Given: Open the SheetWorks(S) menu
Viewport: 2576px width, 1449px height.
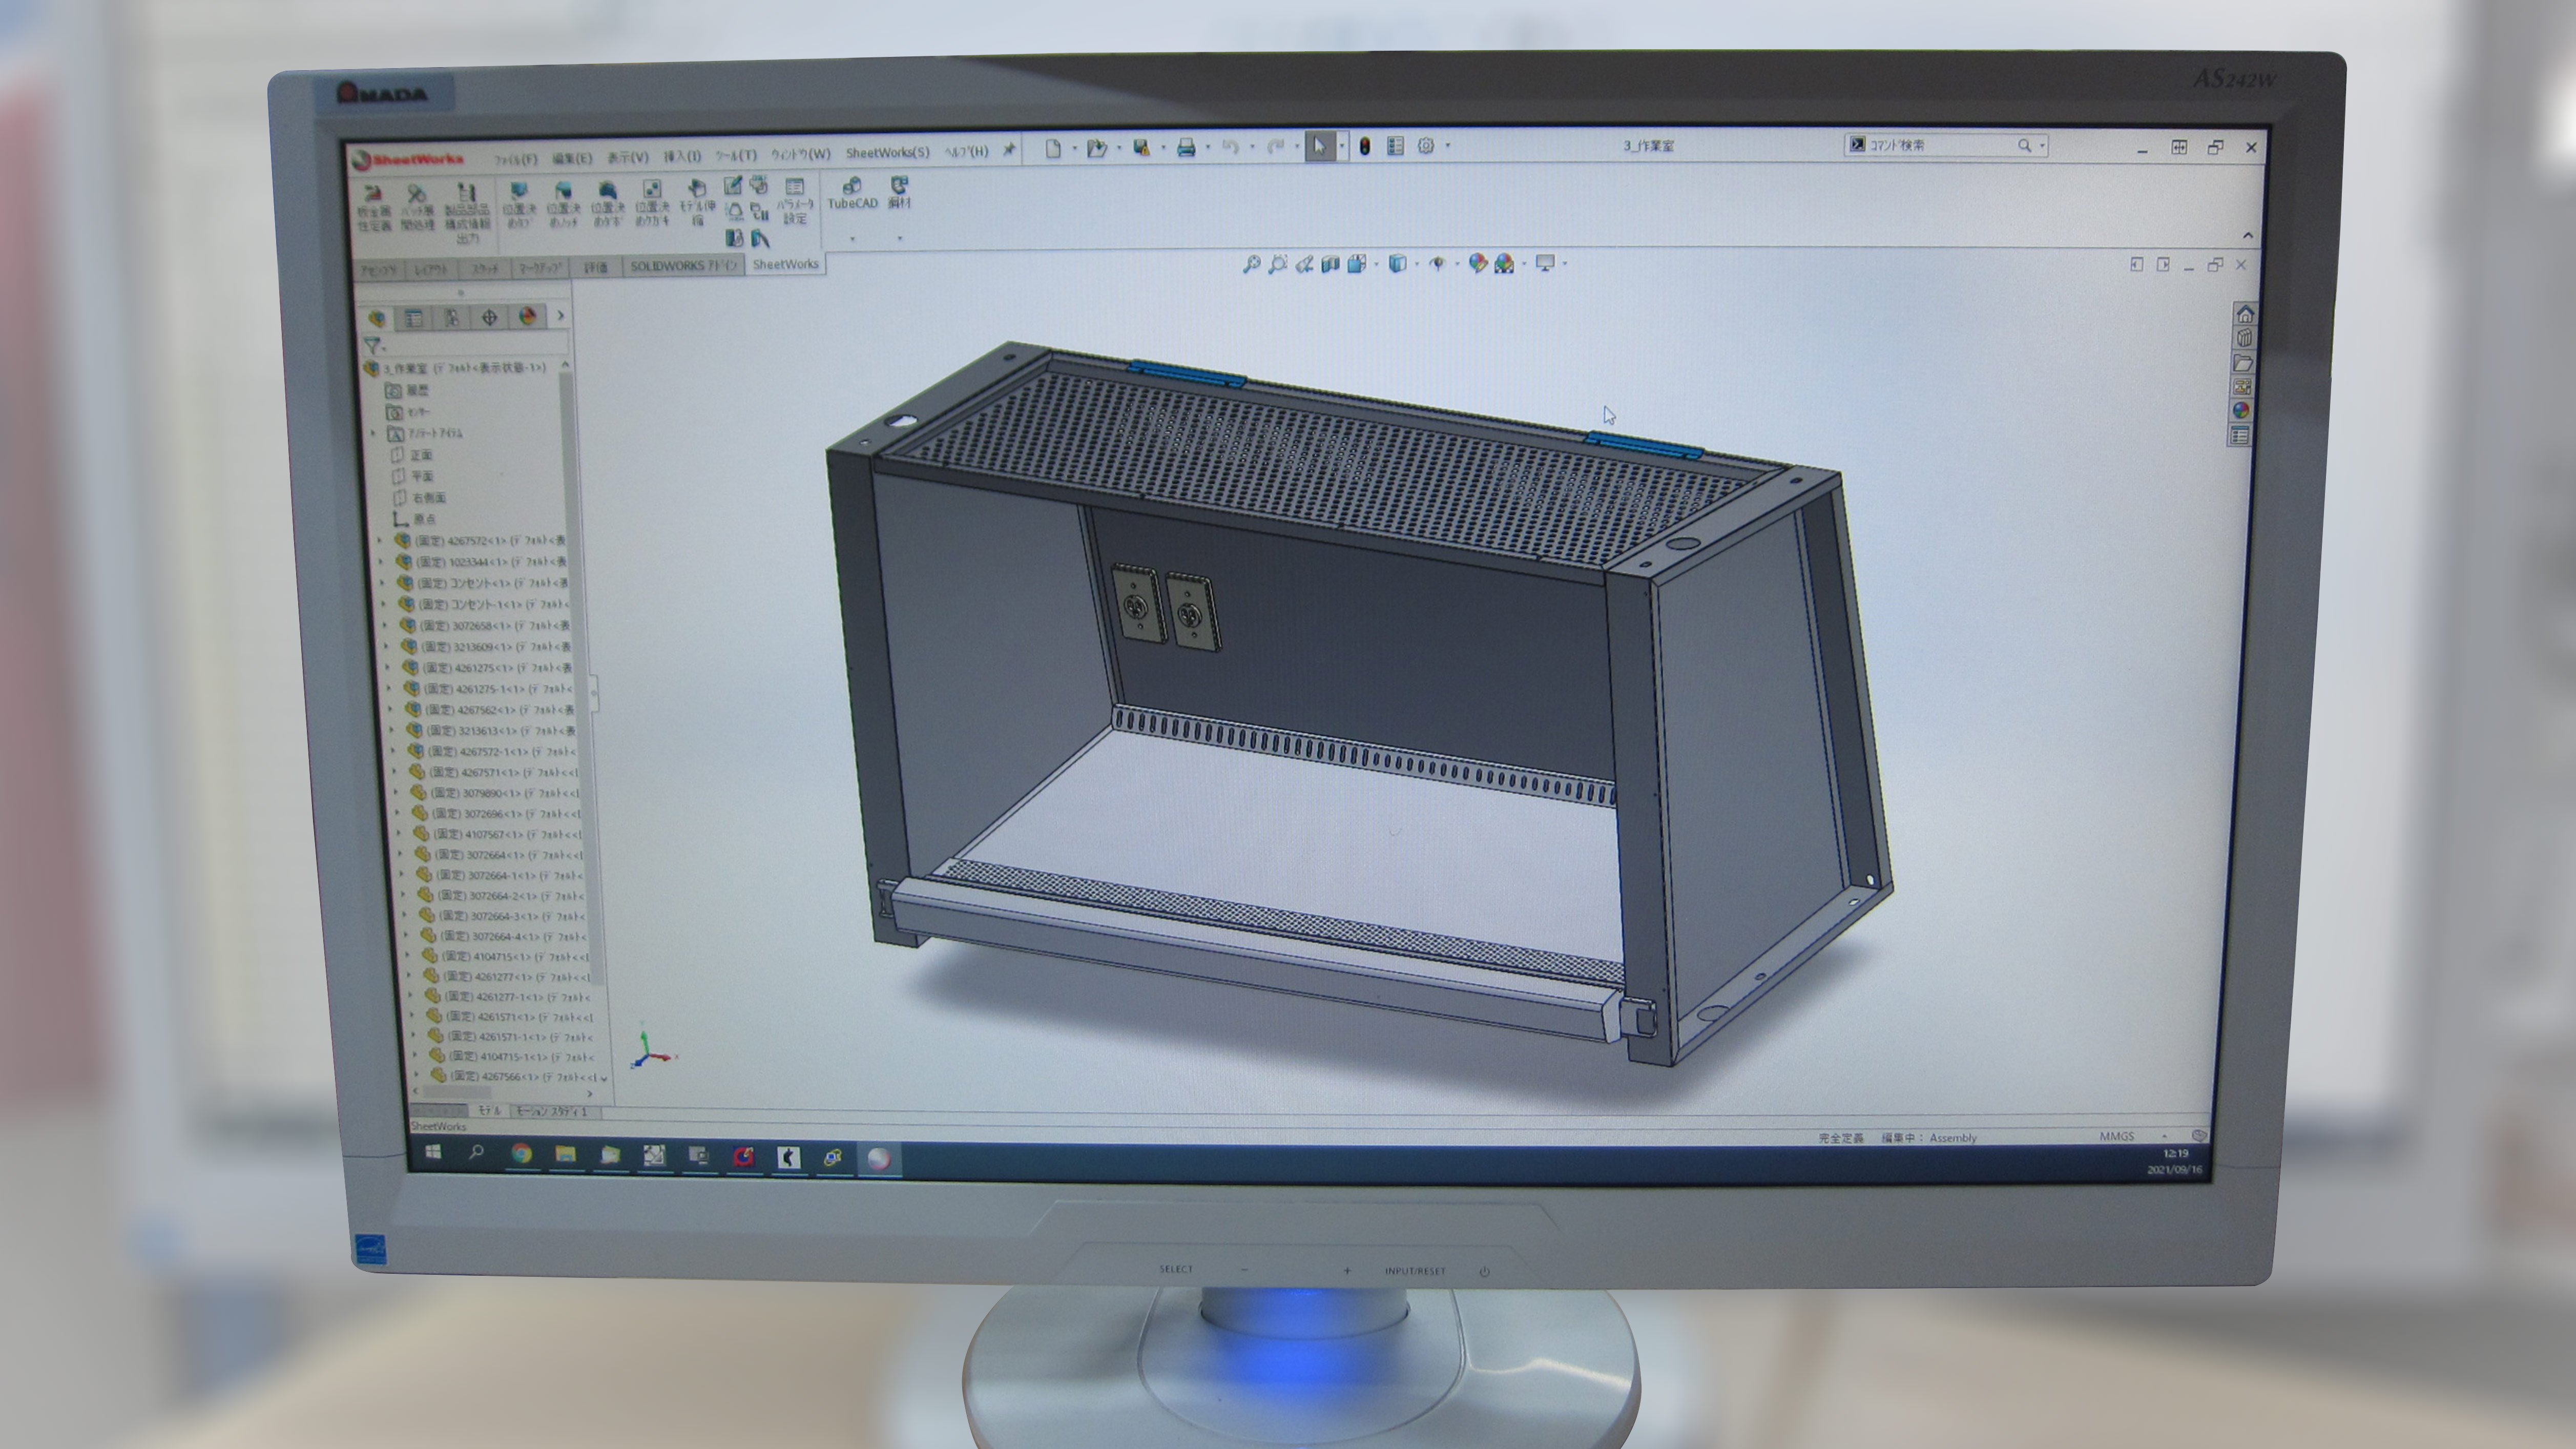Looking at the screenshot, I should tap(887, 153).
